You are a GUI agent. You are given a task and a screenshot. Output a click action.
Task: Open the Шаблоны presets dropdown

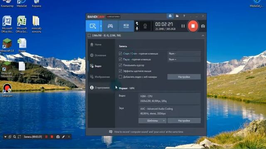153,120
